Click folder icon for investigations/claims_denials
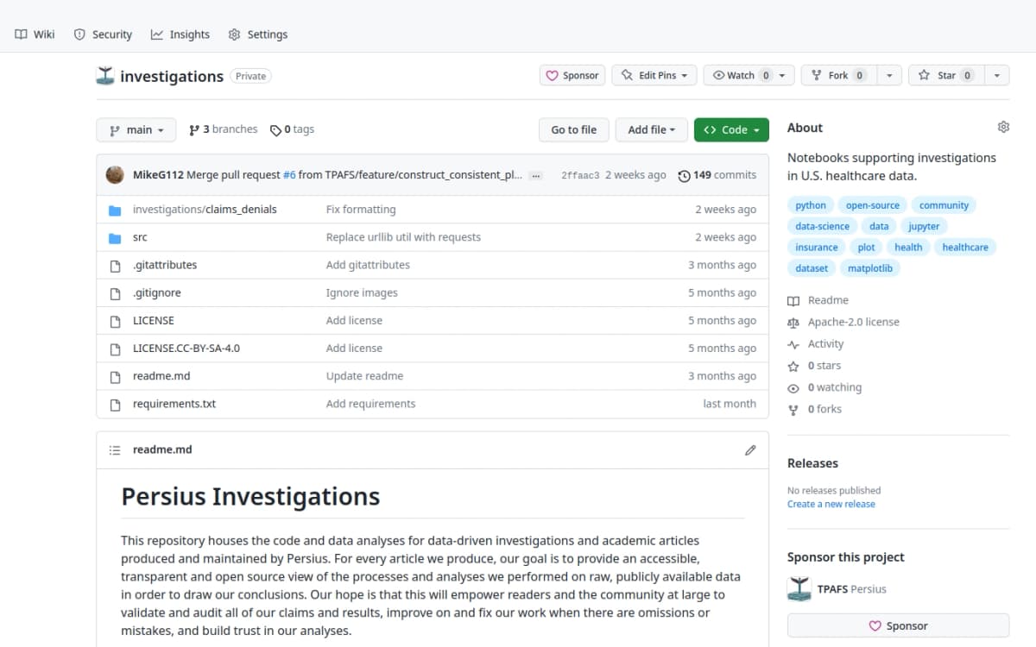 [x=115, y=210]
